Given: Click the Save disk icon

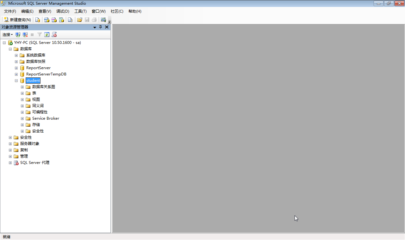Looking at the screenshot, I should (x=87, y=20).
